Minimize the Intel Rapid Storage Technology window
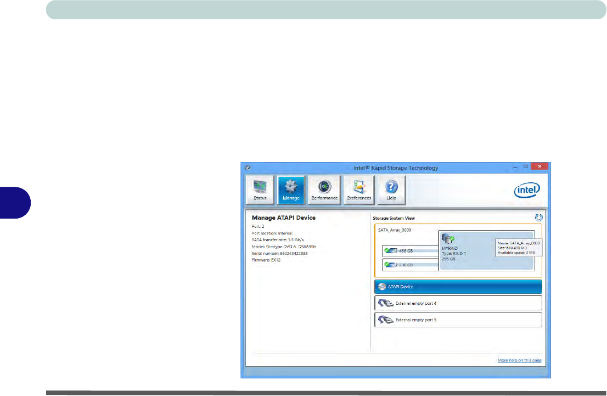 coord(515,166)
